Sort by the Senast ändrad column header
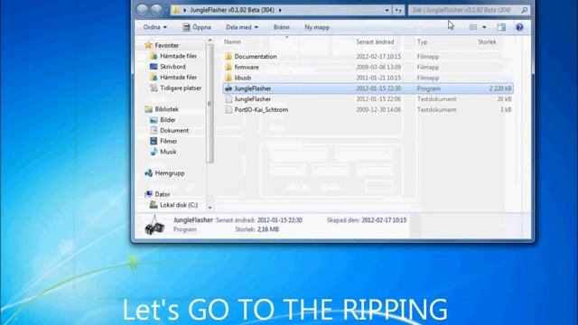 pos(375,42)
